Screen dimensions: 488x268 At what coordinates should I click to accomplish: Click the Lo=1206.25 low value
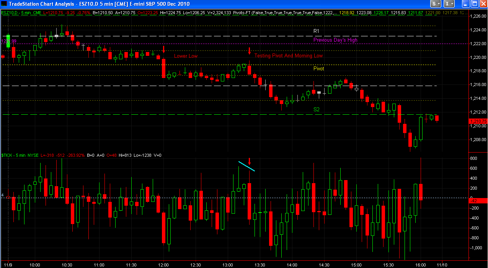[194, 13]
